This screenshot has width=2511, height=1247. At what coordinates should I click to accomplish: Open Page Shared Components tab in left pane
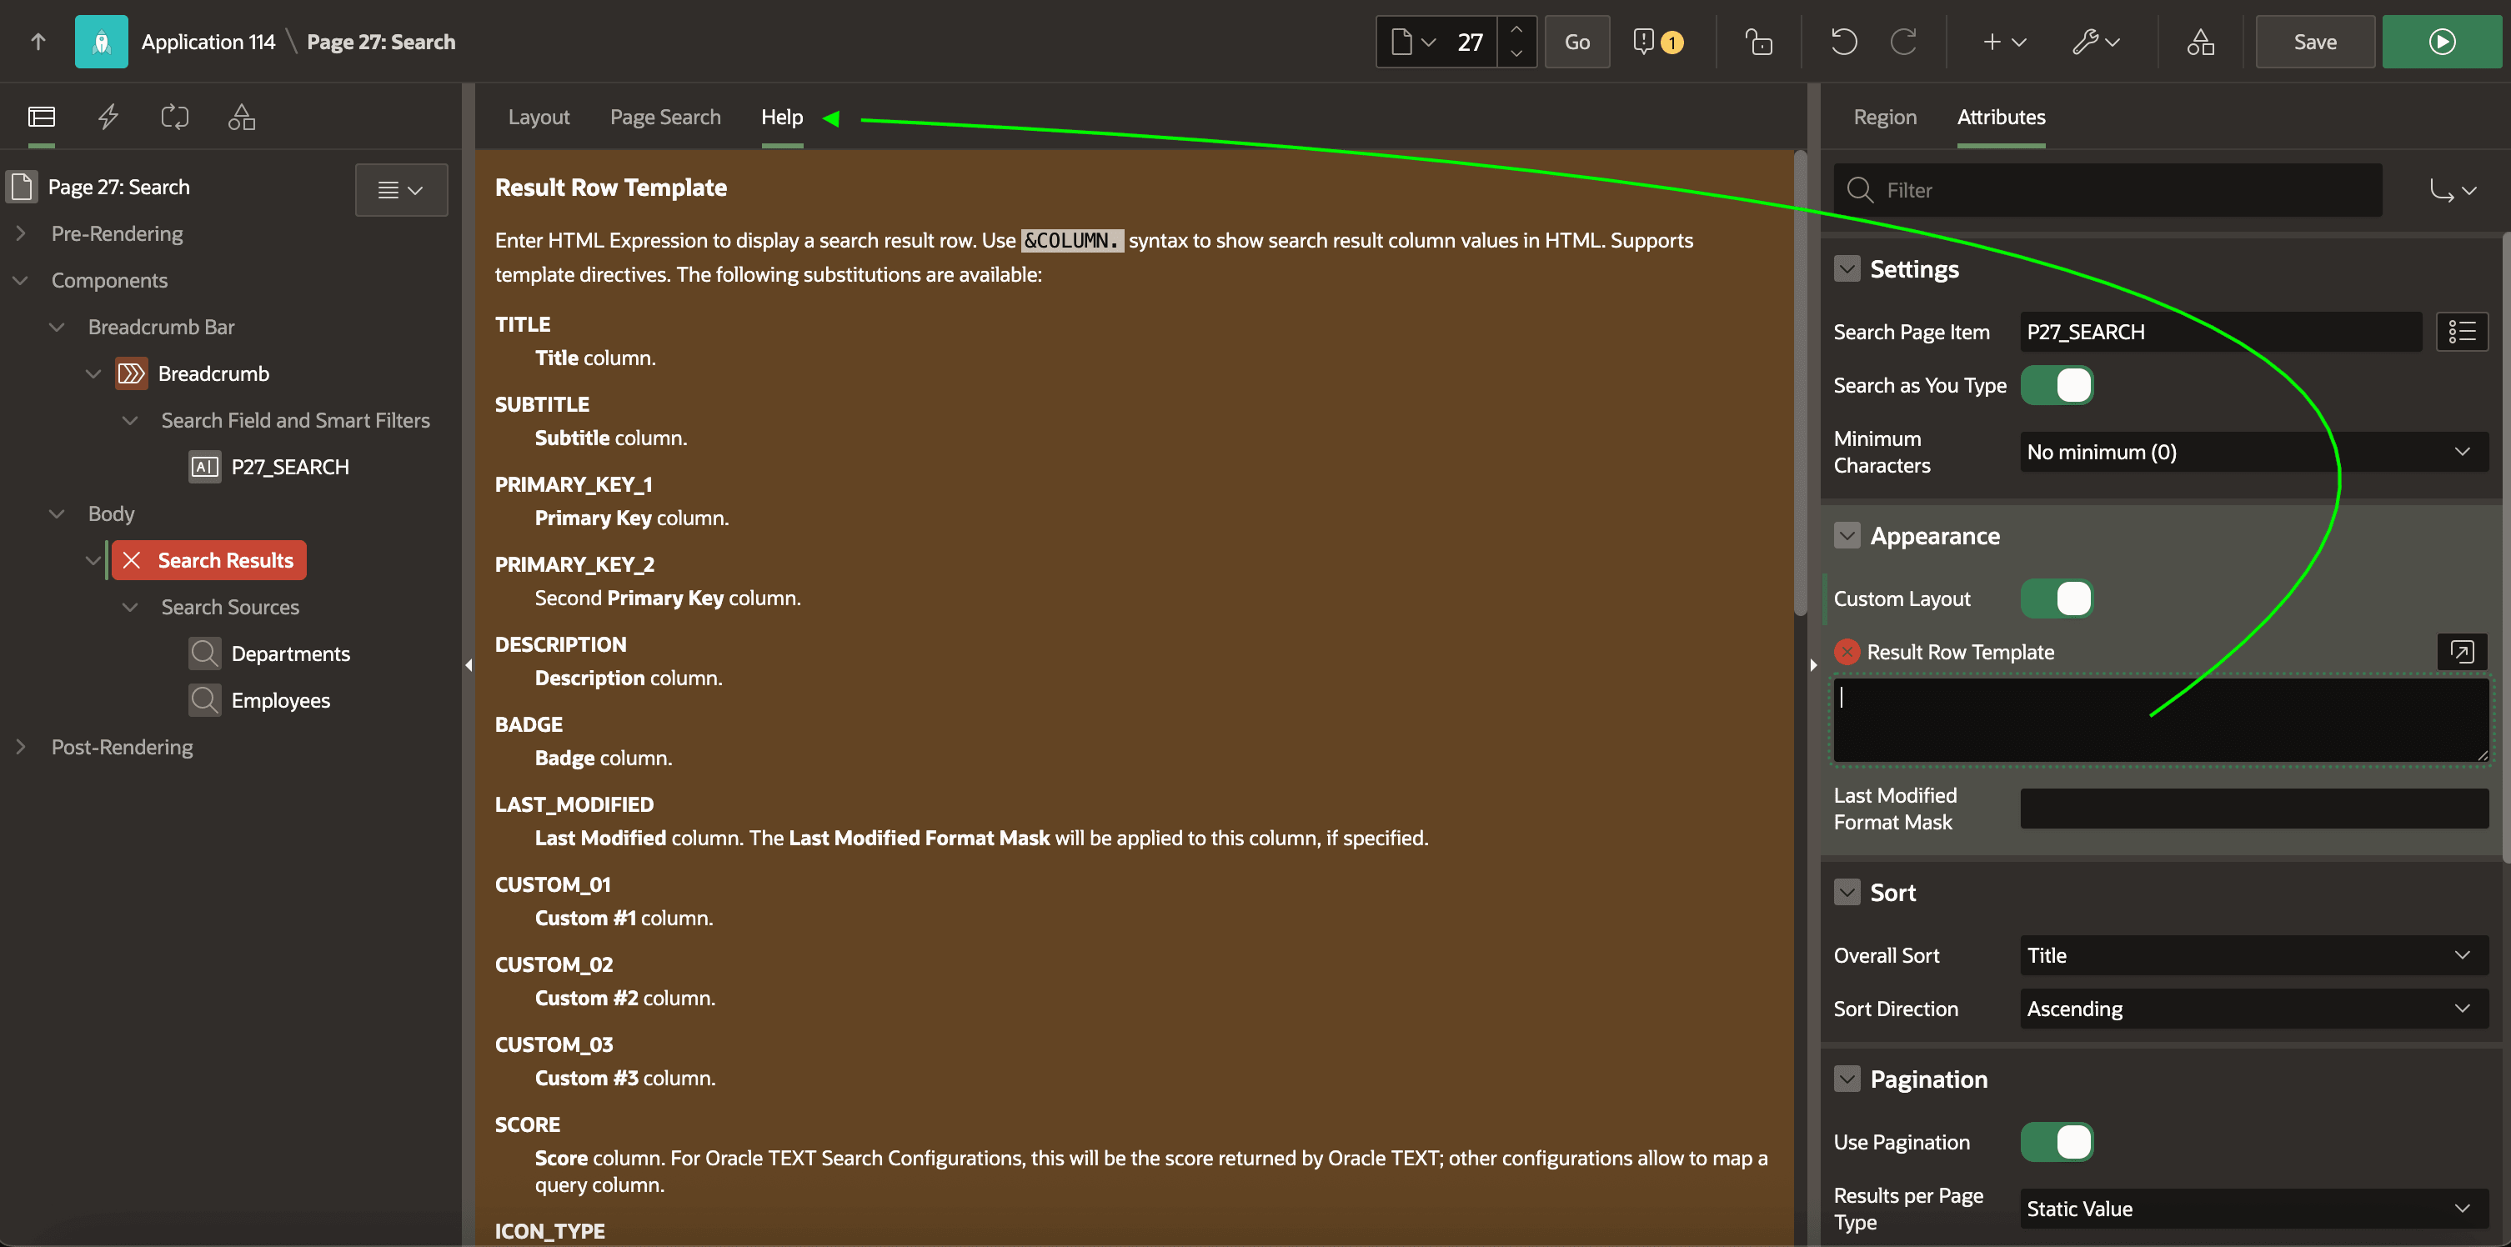point(241,117)
